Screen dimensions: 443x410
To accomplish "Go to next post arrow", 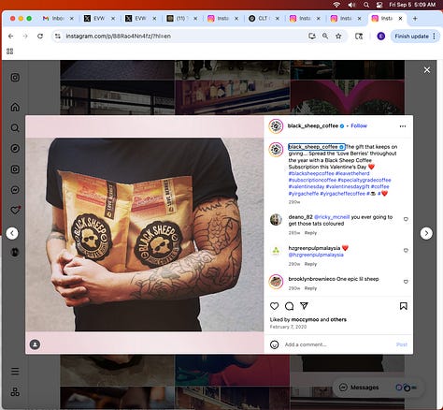I will click(426, 233).
